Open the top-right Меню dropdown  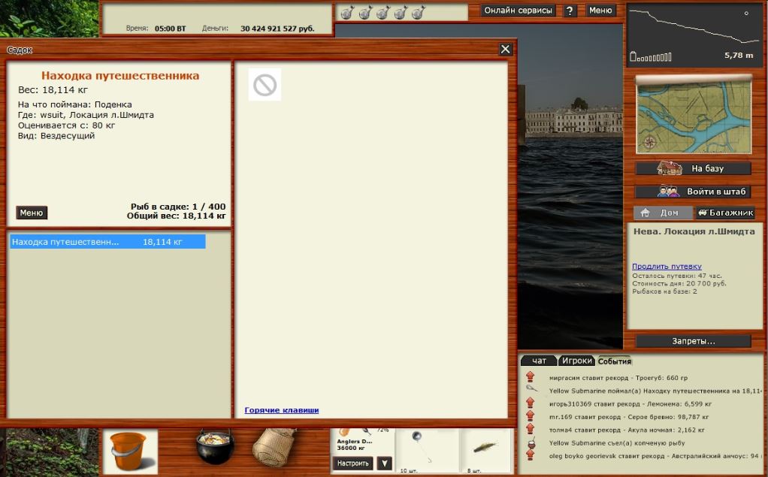click(x=600, y=11)
